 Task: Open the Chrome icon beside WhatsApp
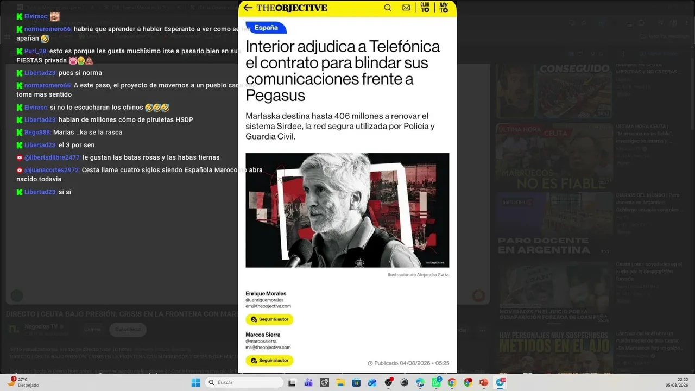click(452, 382)
